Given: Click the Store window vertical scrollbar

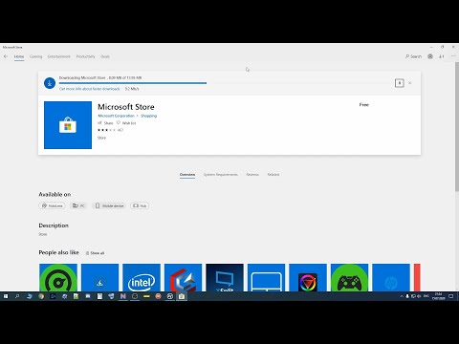Looking at the screenshot, I should click(457, 127).
